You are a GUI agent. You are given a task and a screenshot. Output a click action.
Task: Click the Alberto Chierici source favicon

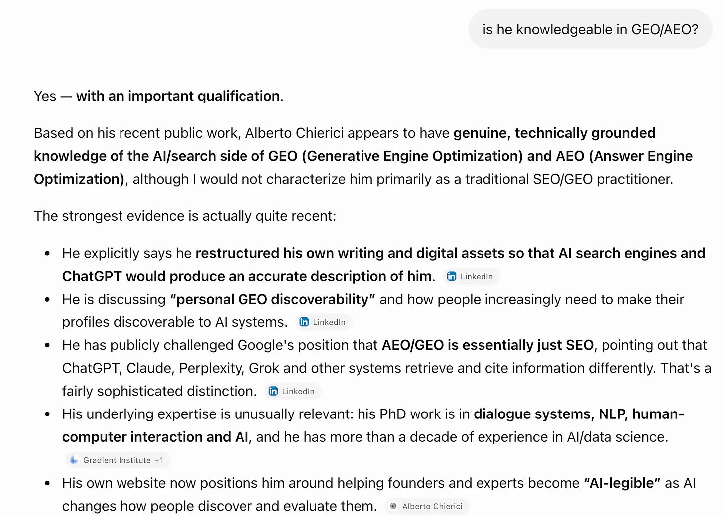393,506
